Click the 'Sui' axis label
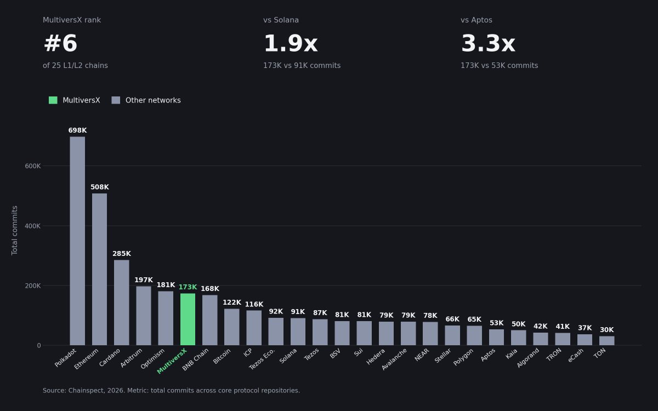The image size is (658, 411). (x=359, y=352)
